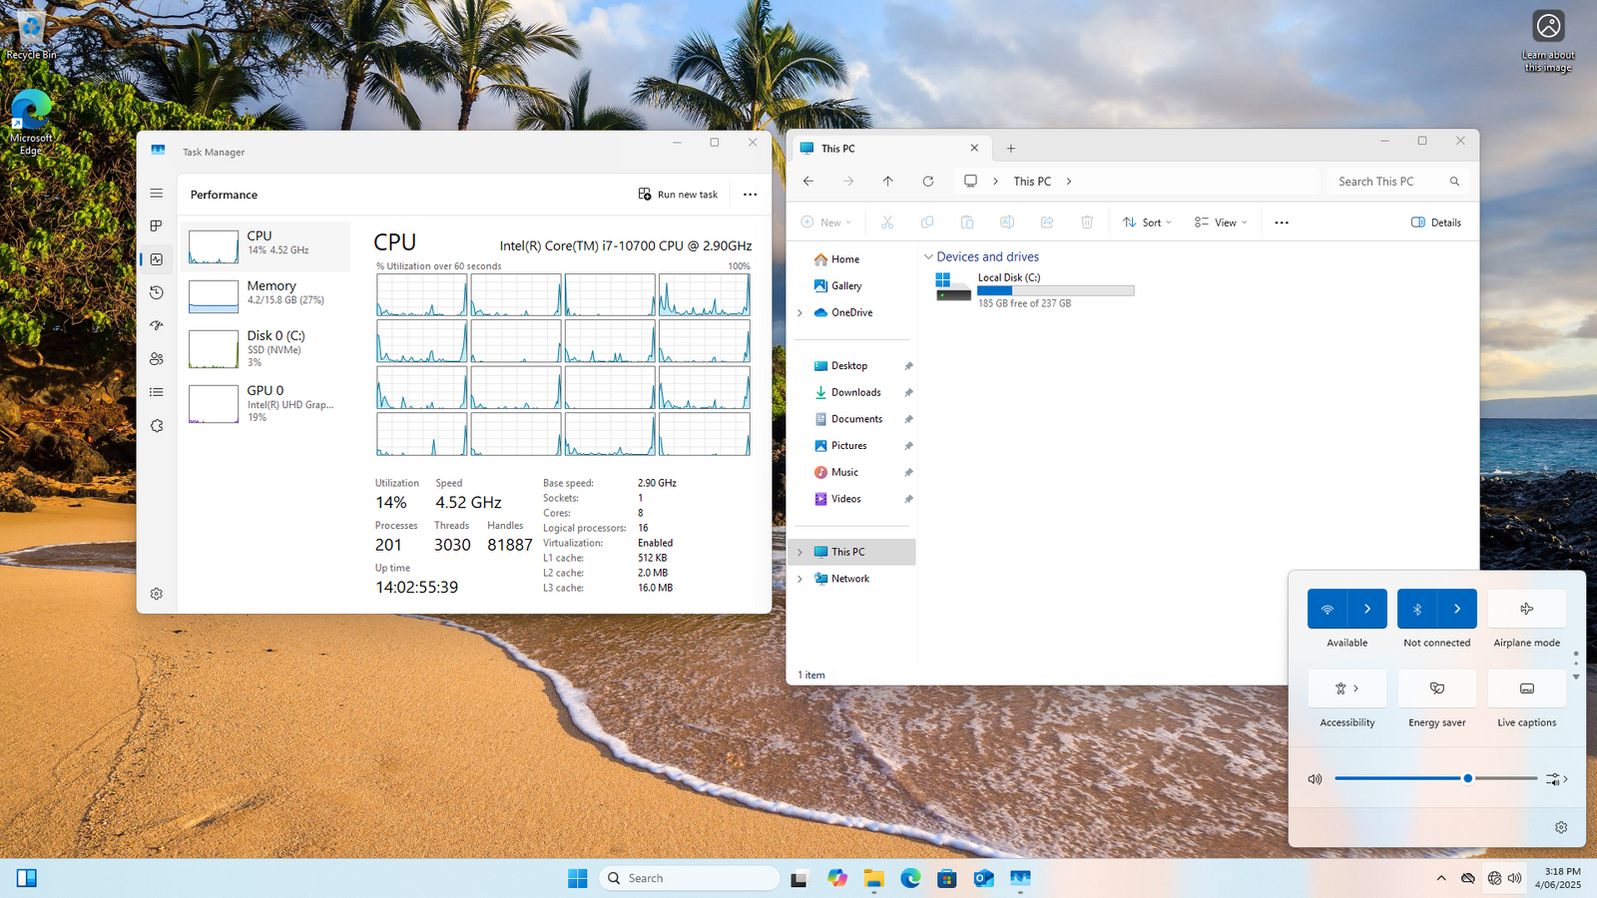
Task: Open Details page in Task Manager sidebar
Action: click(x=157, y=392)
